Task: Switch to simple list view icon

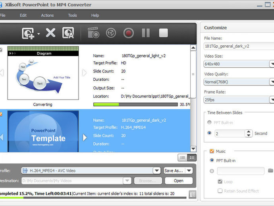Action: pyautogui.click(x=182, y=158)
